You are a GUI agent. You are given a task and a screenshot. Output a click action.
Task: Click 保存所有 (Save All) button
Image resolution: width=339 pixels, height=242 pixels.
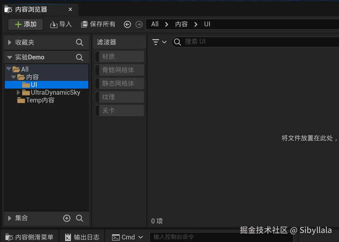[98, 24]
